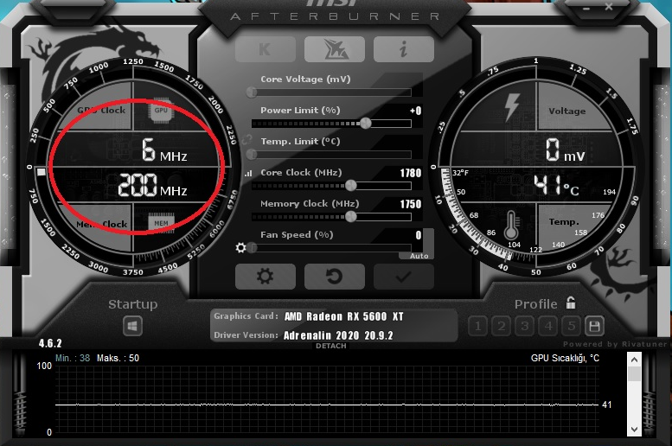Click the 6 MHz GPU clock readout
Viewport: 672px width, 446px height.
coord(164,150)
